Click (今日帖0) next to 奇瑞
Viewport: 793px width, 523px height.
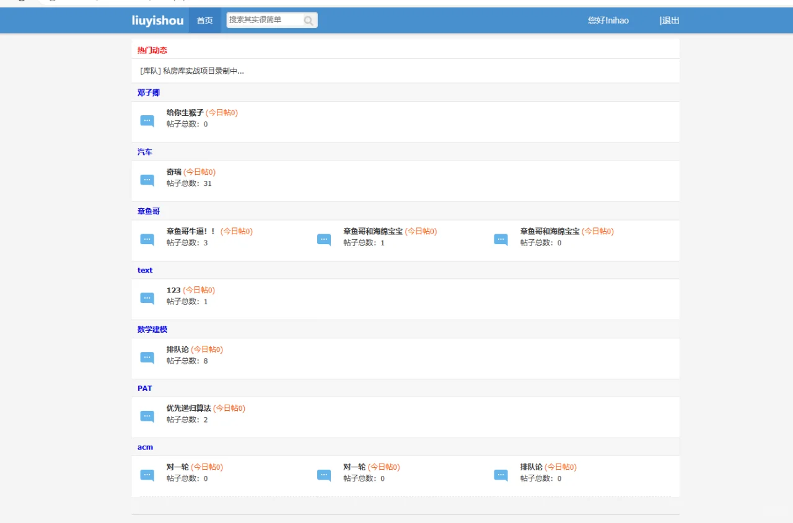pyautogui.click(x=199, y=172)
